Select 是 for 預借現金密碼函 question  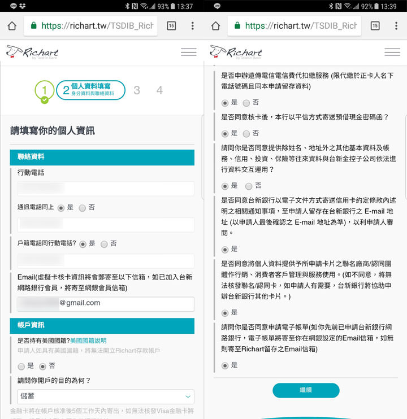(x=225, y=134)
